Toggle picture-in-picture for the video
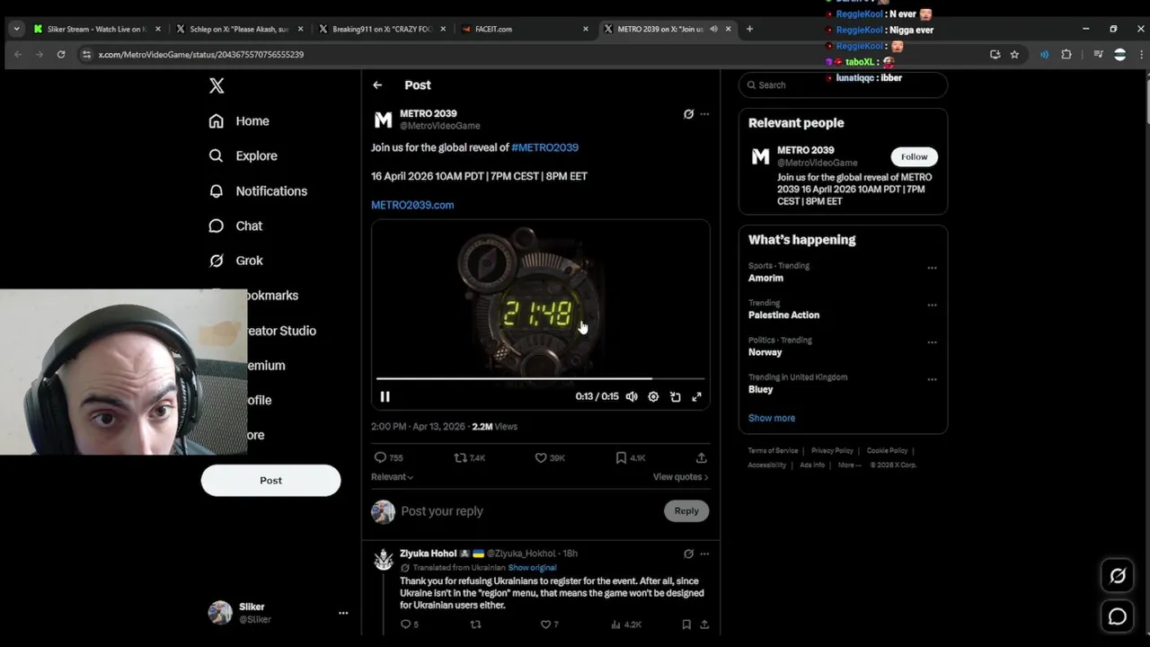This screenshot has width=1150, height=647. click(675, 396)
